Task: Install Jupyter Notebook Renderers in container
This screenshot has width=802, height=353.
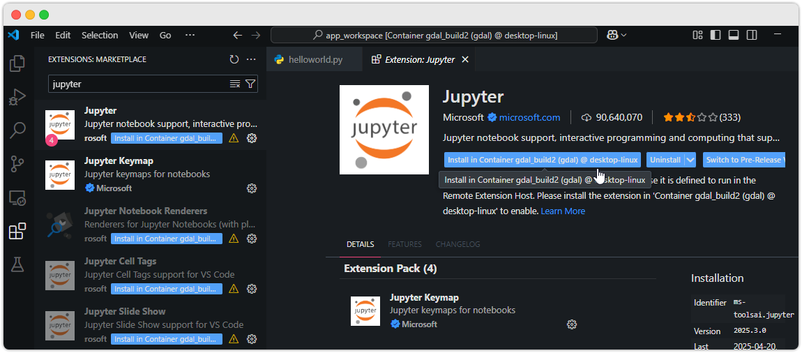Action: click(x=167, y=239)
